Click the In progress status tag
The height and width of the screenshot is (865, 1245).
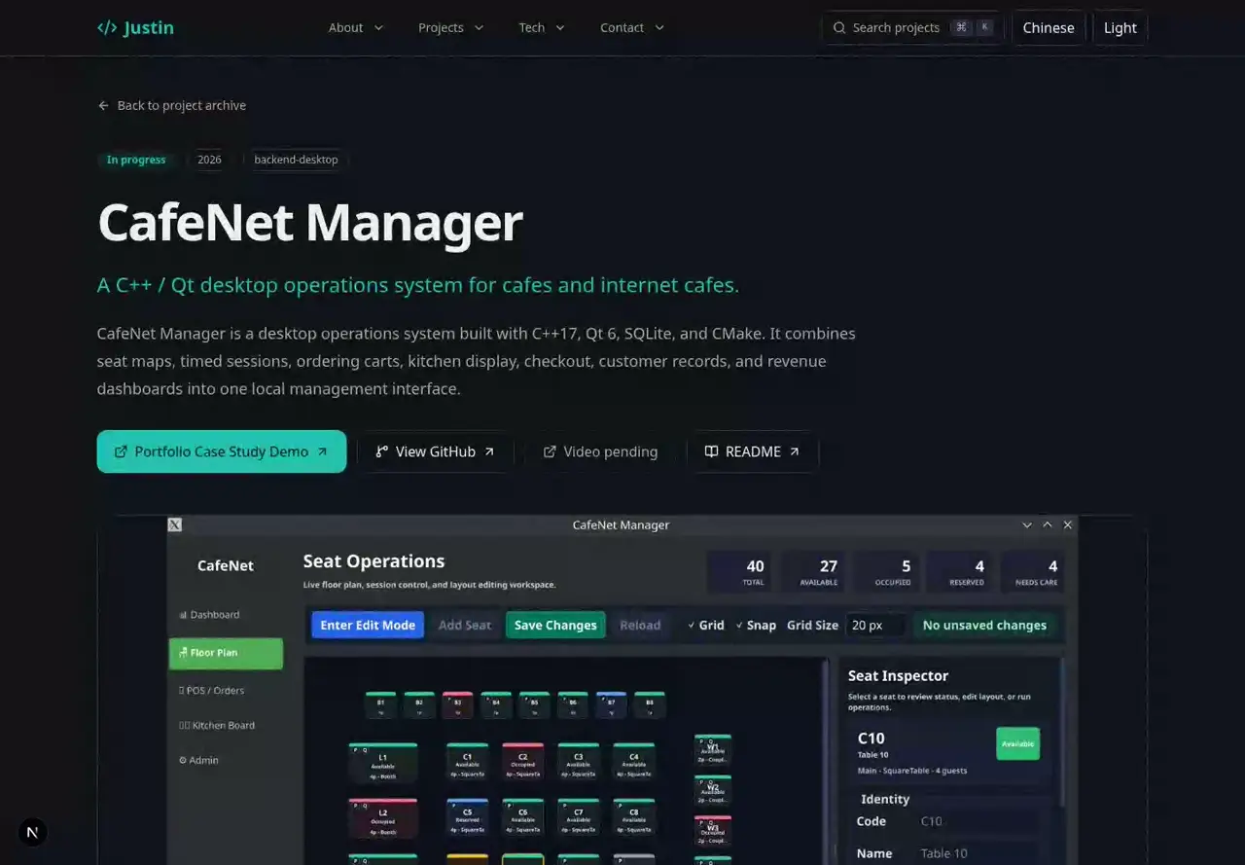tap(136, 160)
